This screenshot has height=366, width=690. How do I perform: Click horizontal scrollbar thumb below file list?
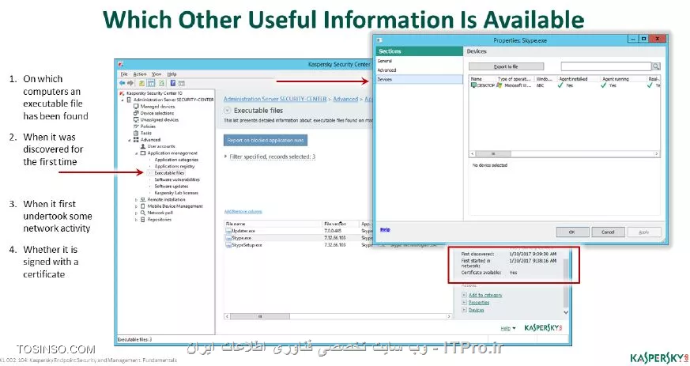[259, 316]
